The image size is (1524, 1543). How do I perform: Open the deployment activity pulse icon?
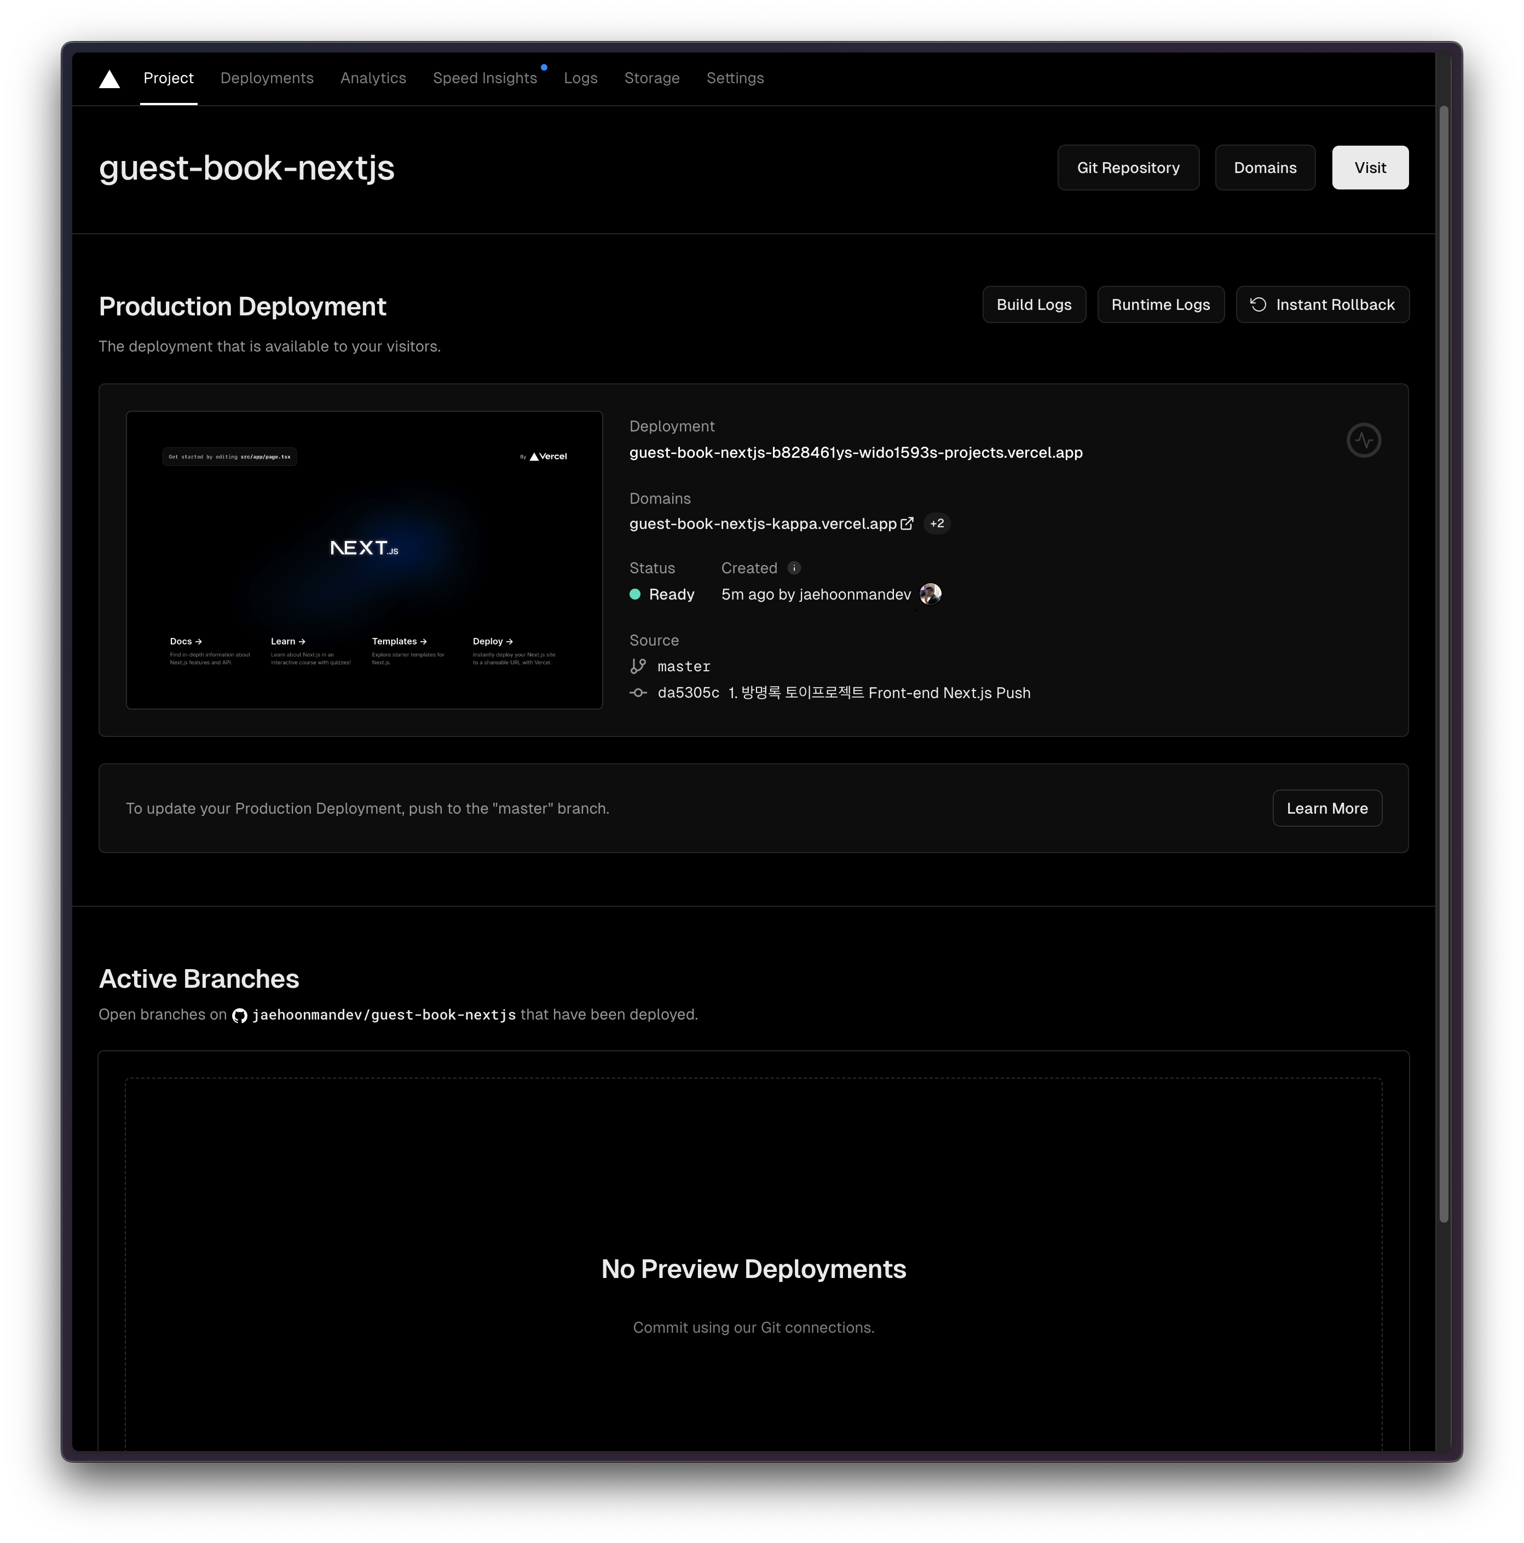coord(1364,440)
